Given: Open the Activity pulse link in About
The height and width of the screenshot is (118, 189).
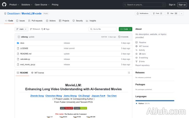Looking at the screenshot, I should click(142, 50).
